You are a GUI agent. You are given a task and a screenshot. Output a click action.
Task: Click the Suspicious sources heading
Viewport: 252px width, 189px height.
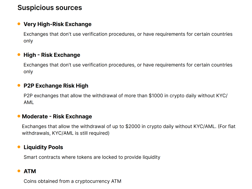point(50,8)
